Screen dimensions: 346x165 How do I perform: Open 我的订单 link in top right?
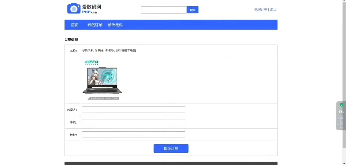(x=260, y=9)
